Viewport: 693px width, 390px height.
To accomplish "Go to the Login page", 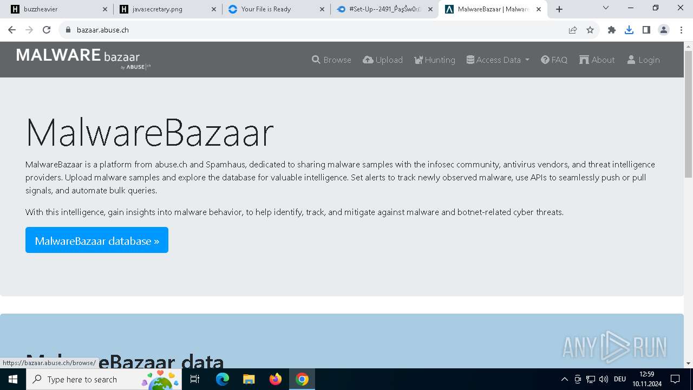I will click(x=643, y=60).
